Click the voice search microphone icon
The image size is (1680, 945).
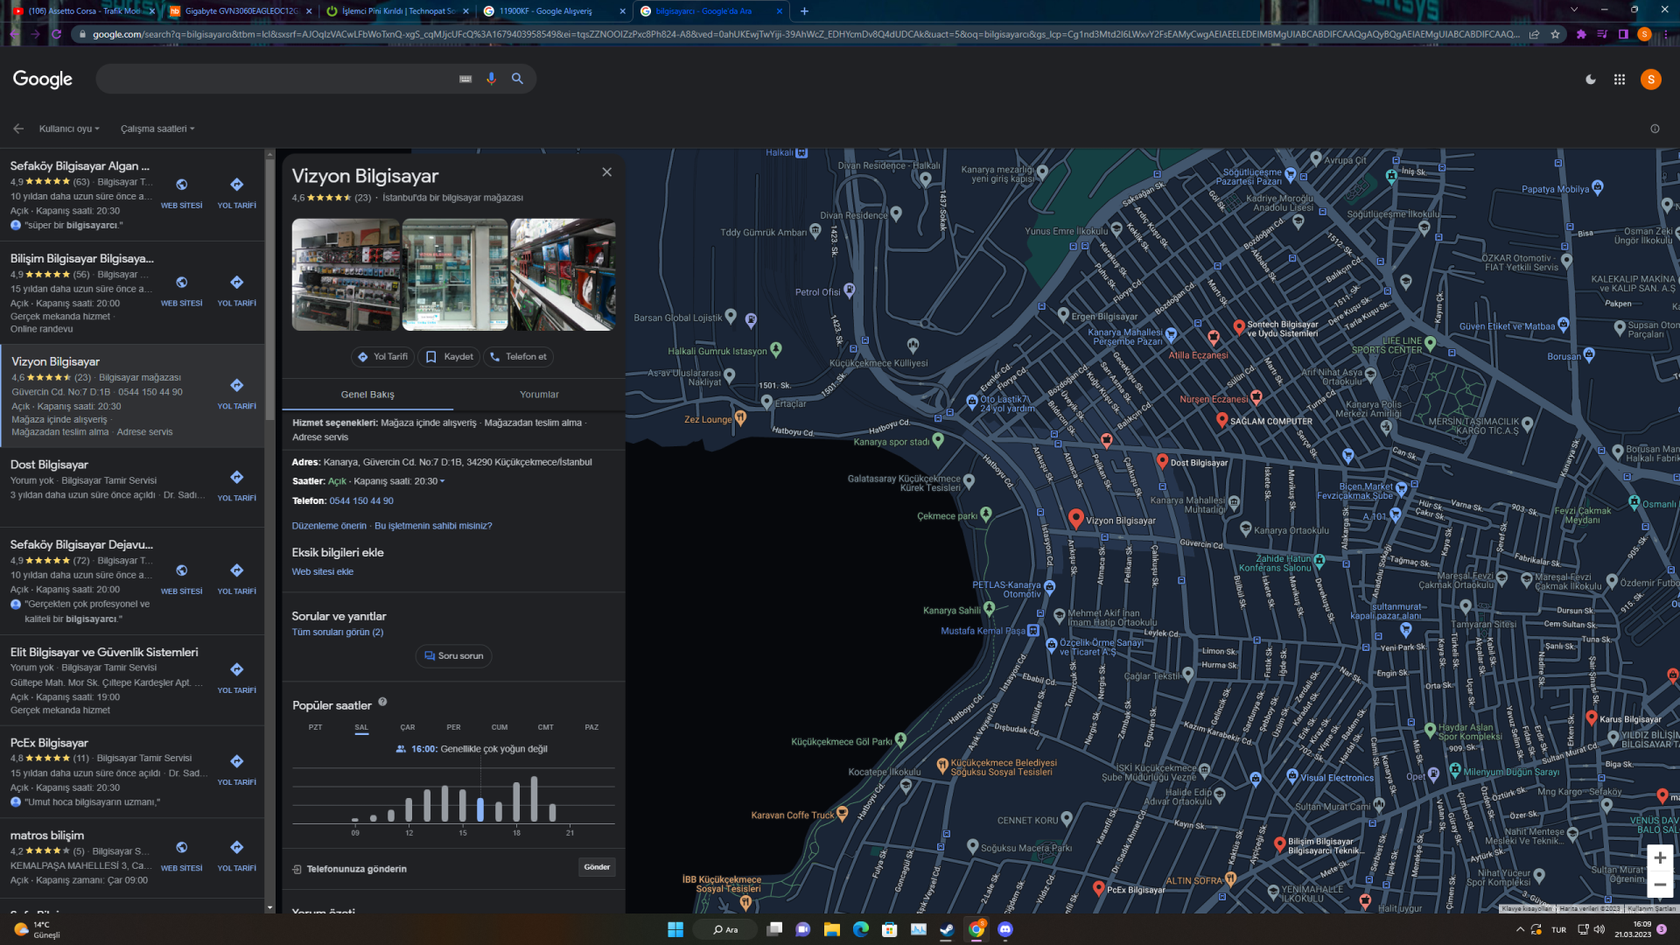tap(491, 79)
